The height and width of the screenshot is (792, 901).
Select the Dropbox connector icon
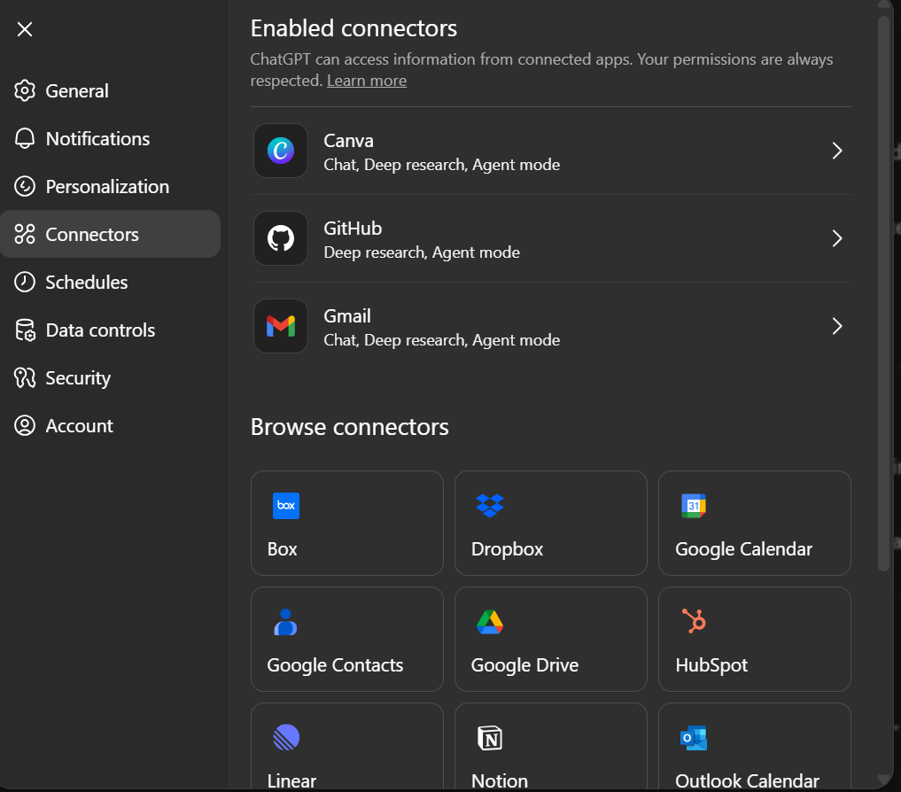[x=489, y=506]
